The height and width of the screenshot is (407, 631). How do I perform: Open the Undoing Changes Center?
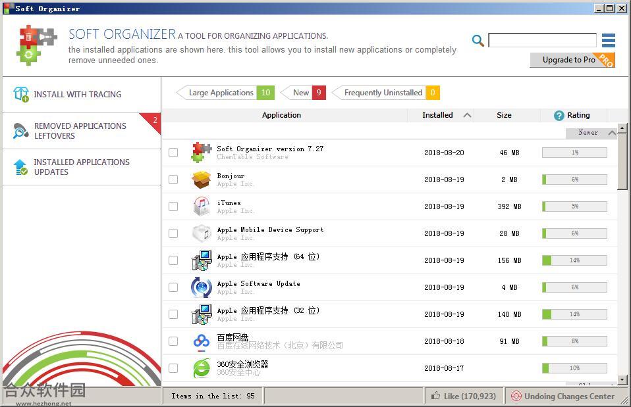pyautogui.click(x=566, y=396)
